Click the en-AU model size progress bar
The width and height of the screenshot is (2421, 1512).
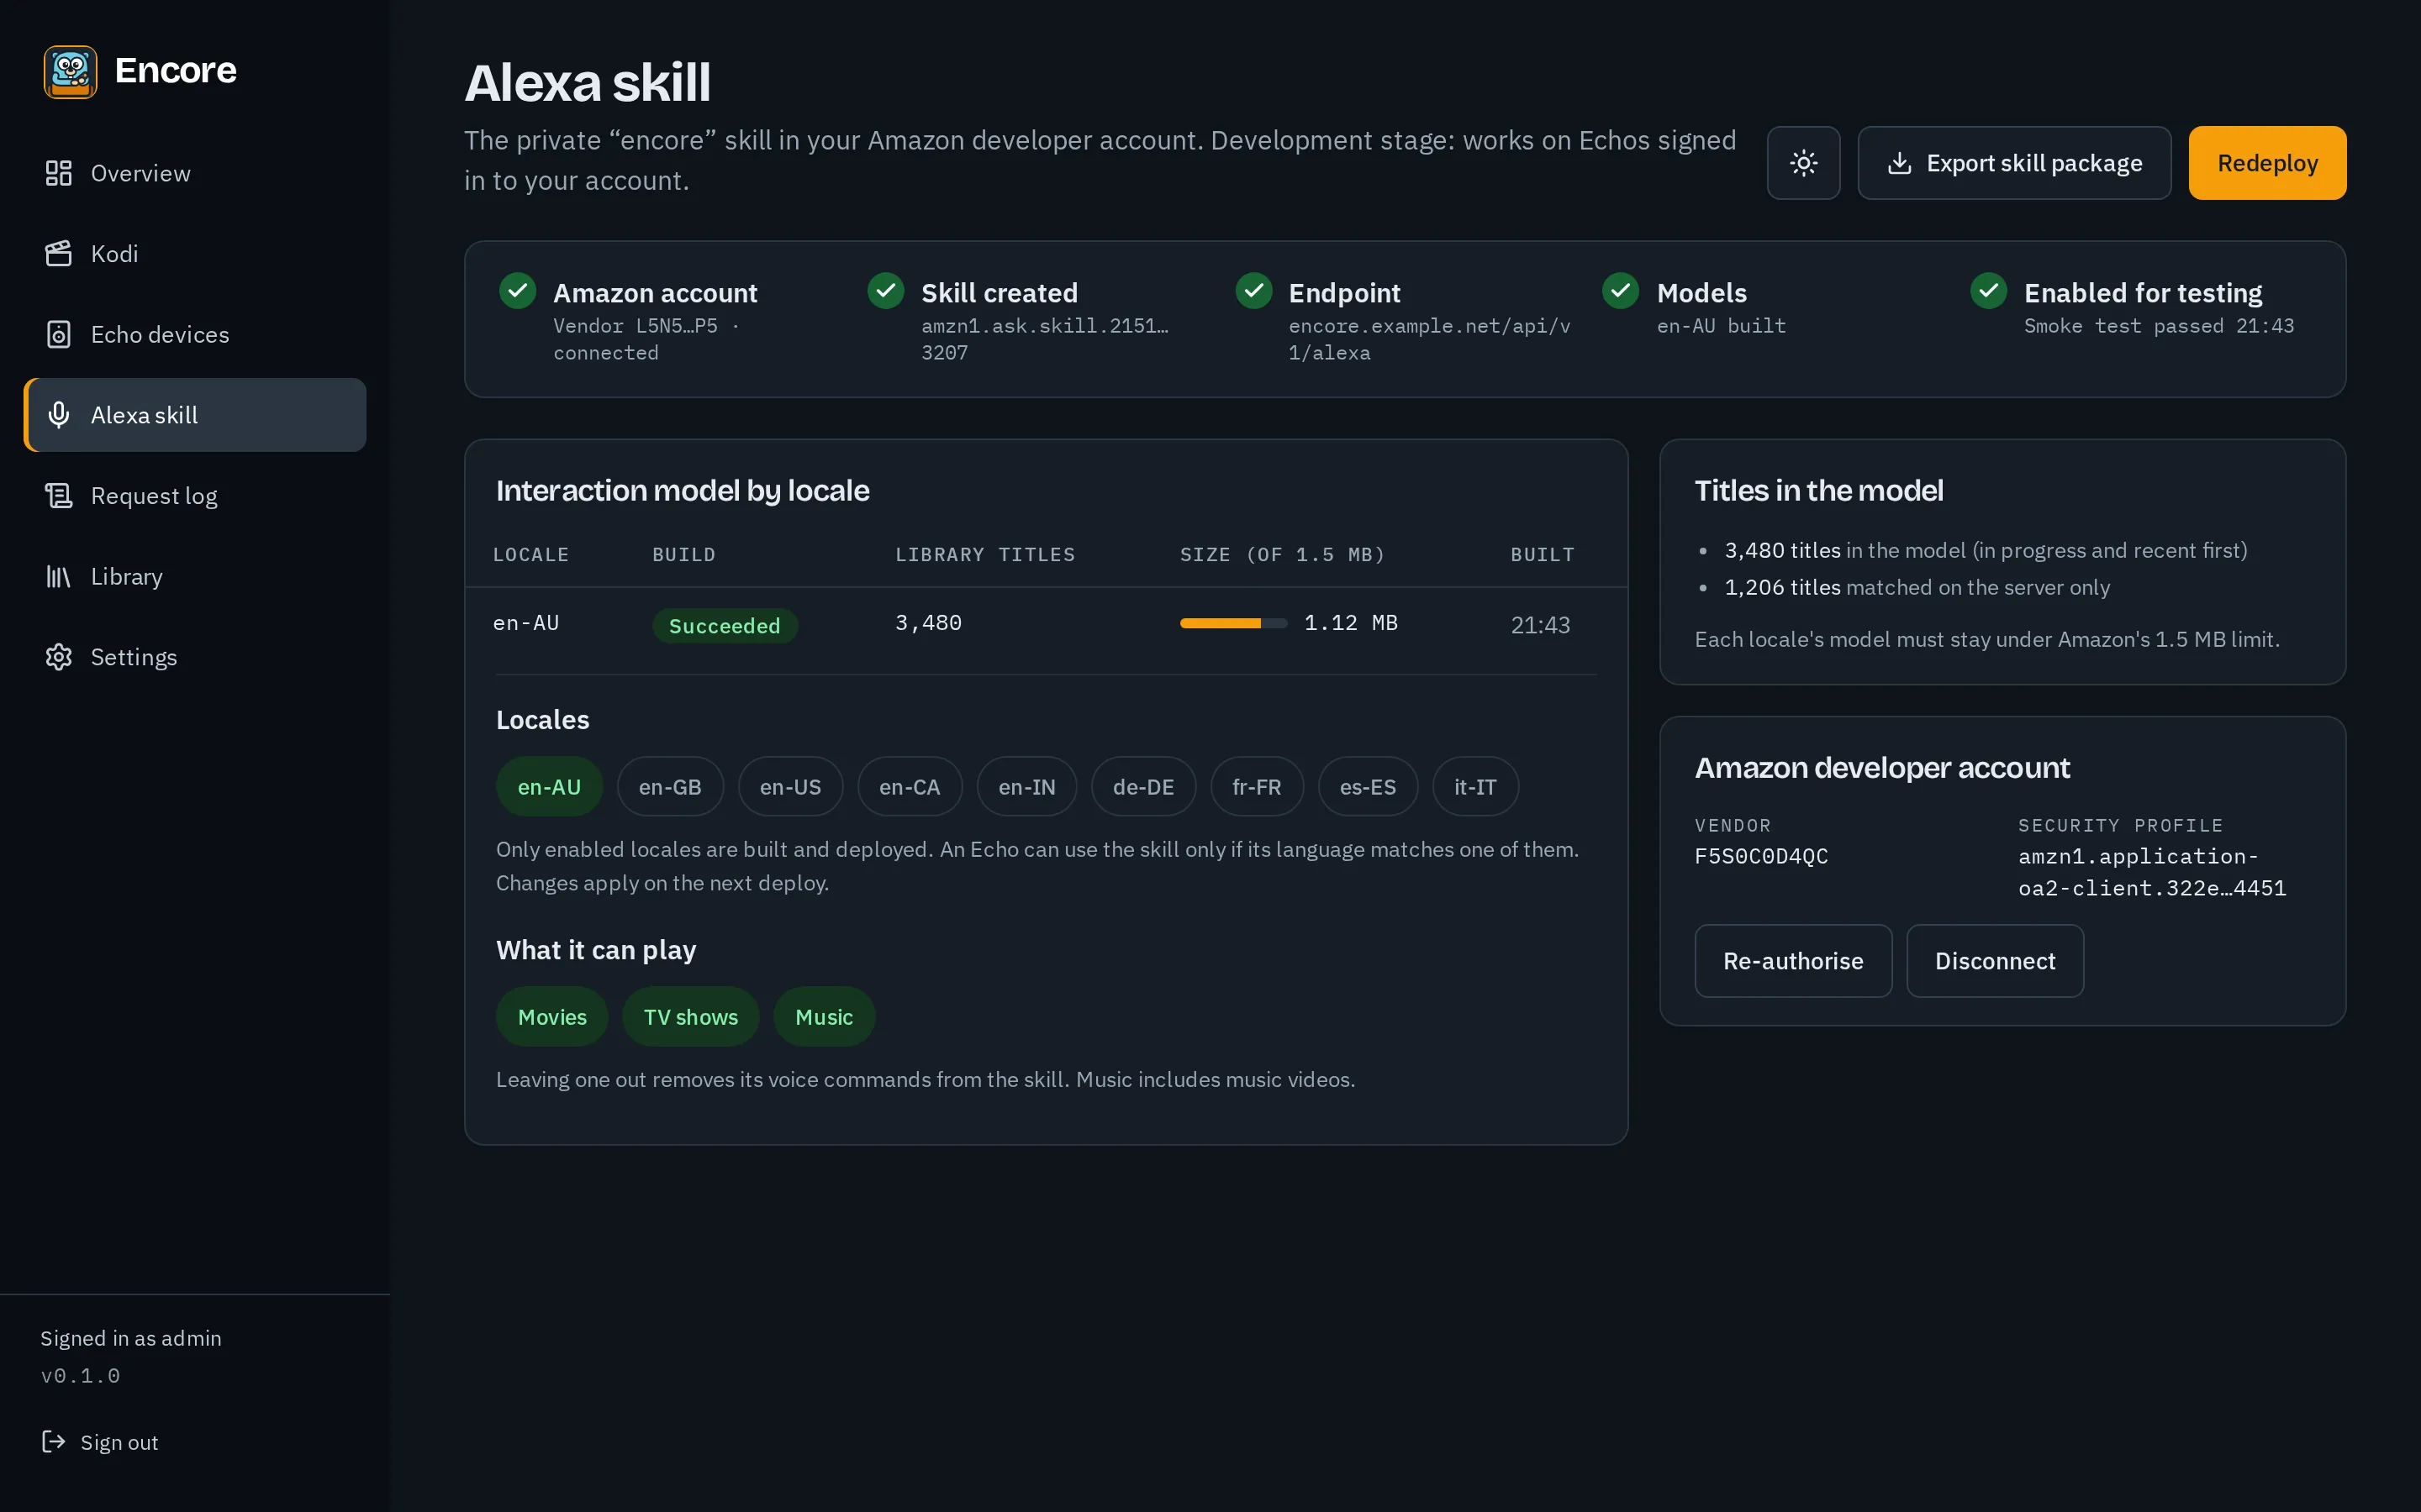coord(1233,623)
